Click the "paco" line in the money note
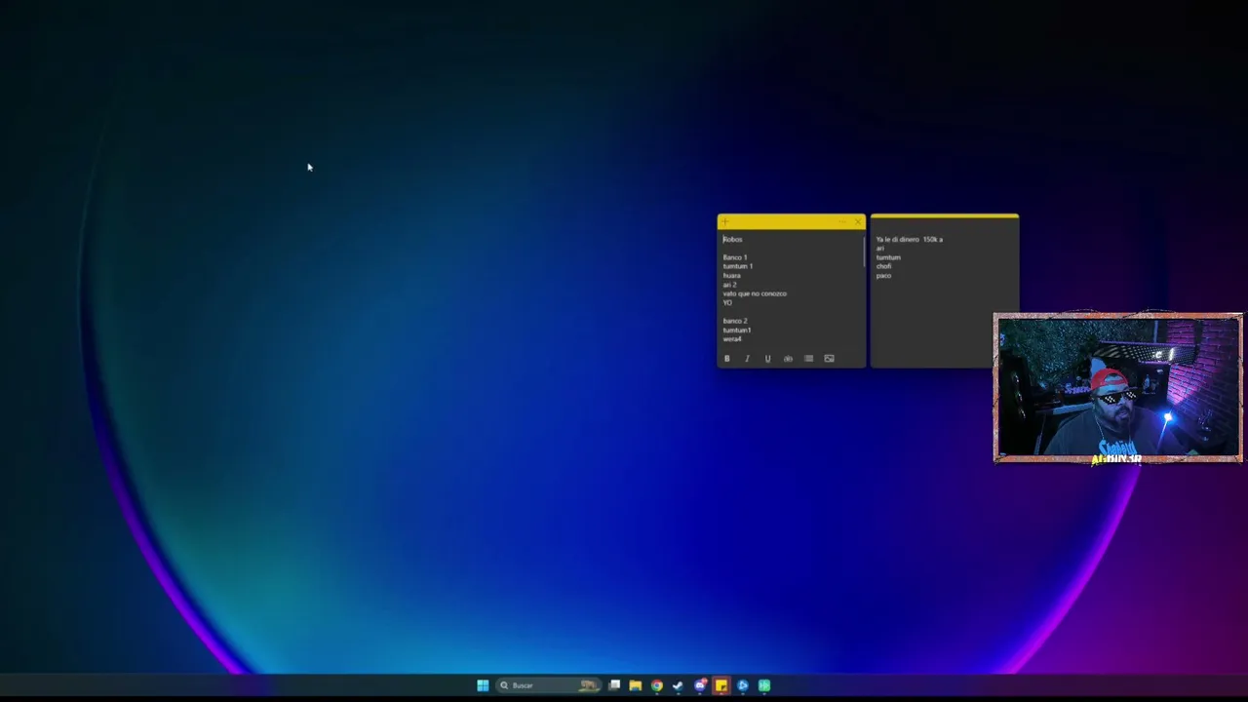 883,275
